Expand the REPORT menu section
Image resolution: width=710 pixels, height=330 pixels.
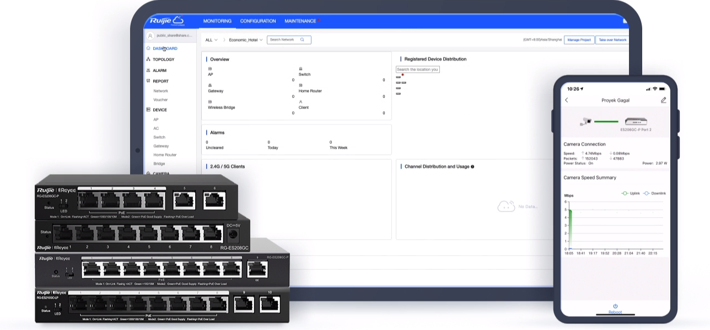(x=160, y=81)
